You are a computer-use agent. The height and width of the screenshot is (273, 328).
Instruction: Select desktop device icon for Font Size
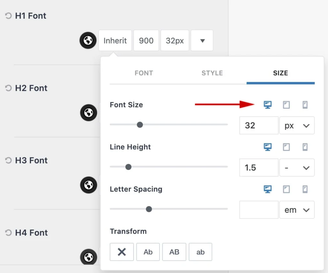pyautogui.click(x=267, y=105)
